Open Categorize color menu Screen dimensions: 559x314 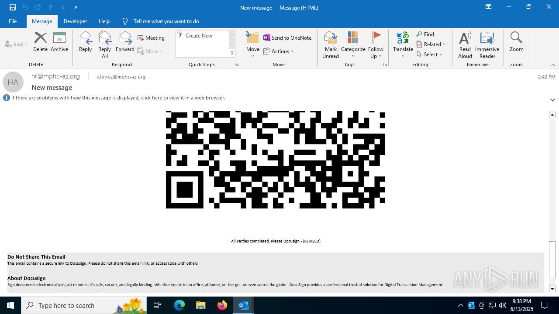pos(353,45)
